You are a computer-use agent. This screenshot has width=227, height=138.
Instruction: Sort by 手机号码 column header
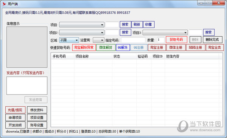(63, 56)
